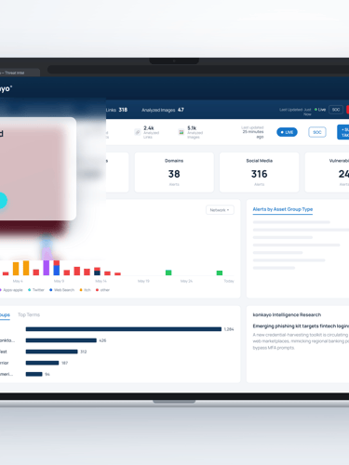
Task: Click the longest bar showing 1,284
Action: tap(124, 329)
